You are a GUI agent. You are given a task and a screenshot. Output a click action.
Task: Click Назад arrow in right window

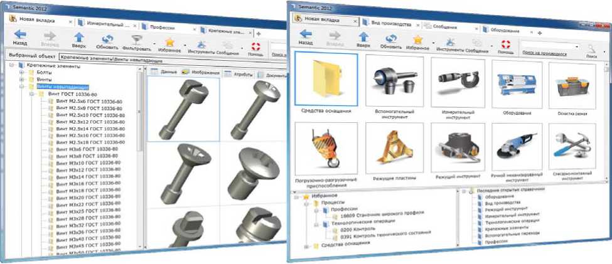point(306,34)
